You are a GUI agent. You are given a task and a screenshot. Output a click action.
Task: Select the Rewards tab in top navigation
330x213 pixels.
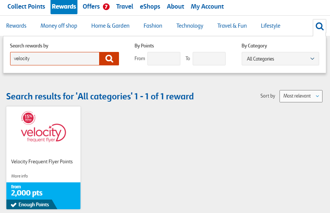click(x=64, y=7)
